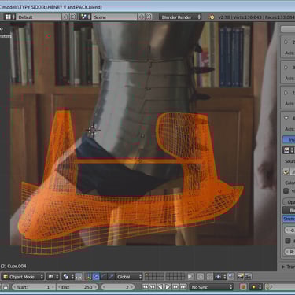Image resolution: width=295 pixels, height=295 pixels.
Task: Expand the first background image entry
Action: click(x=286, y=42)
